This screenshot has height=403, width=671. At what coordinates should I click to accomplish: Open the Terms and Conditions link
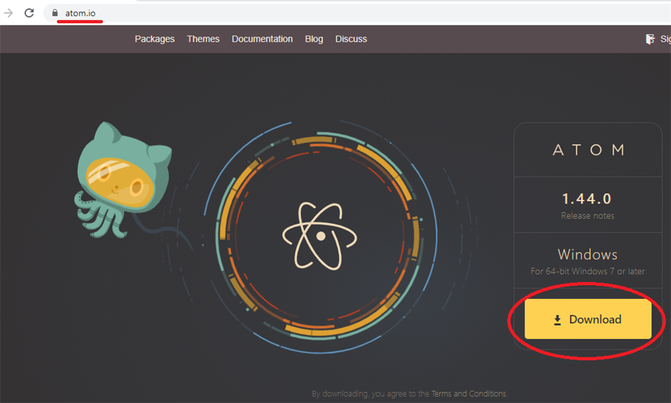coord(469,394)
